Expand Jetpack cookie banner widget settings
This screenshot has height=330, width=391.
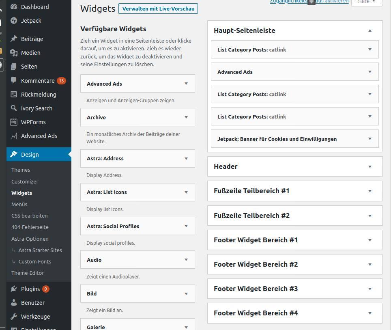pyautogui.click(x=370, y=139)
